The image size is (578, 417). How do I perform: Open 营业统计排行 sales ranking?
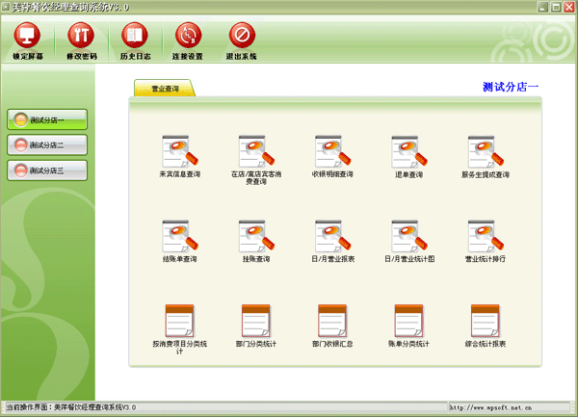tap(485, 237)
